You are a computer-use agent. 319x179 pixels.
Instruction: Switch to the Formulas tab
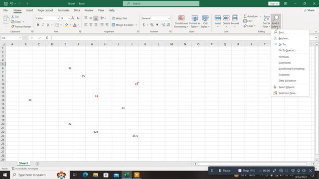click(63, 10)
